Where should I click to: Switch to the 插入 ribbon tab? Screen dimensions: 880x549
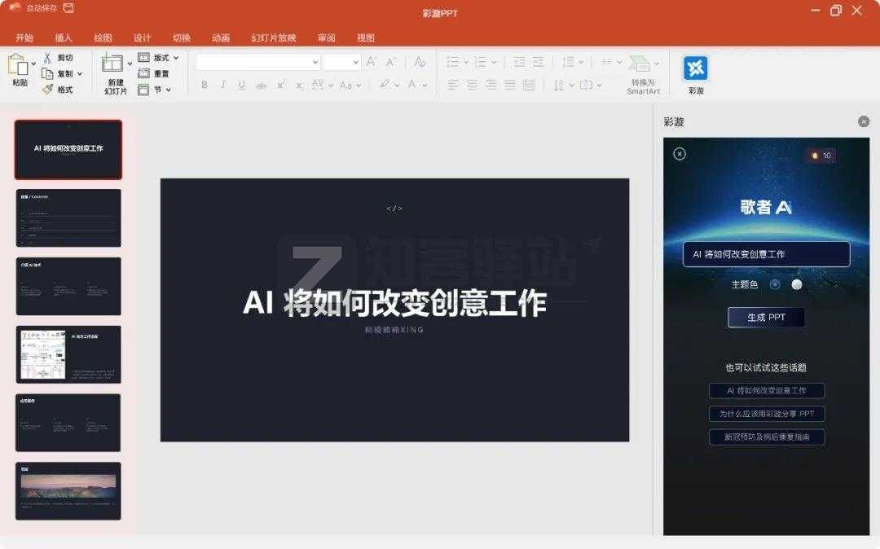pyautogui.click(x=63, y=37)
